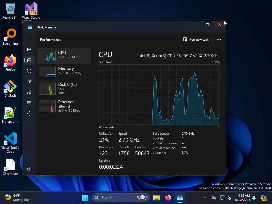Open taskbar clock showing 4:59 AM
This screenshot has width=272, height=204.
[x=242, y=198]
